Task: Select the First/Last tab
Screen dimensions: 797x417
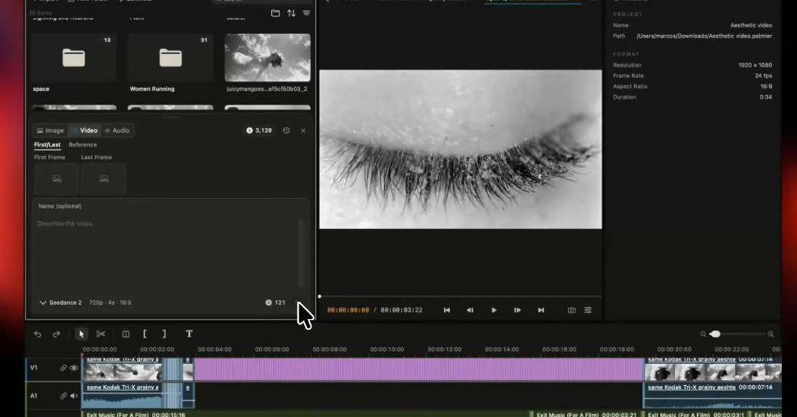Action: (x=47, y=145)
